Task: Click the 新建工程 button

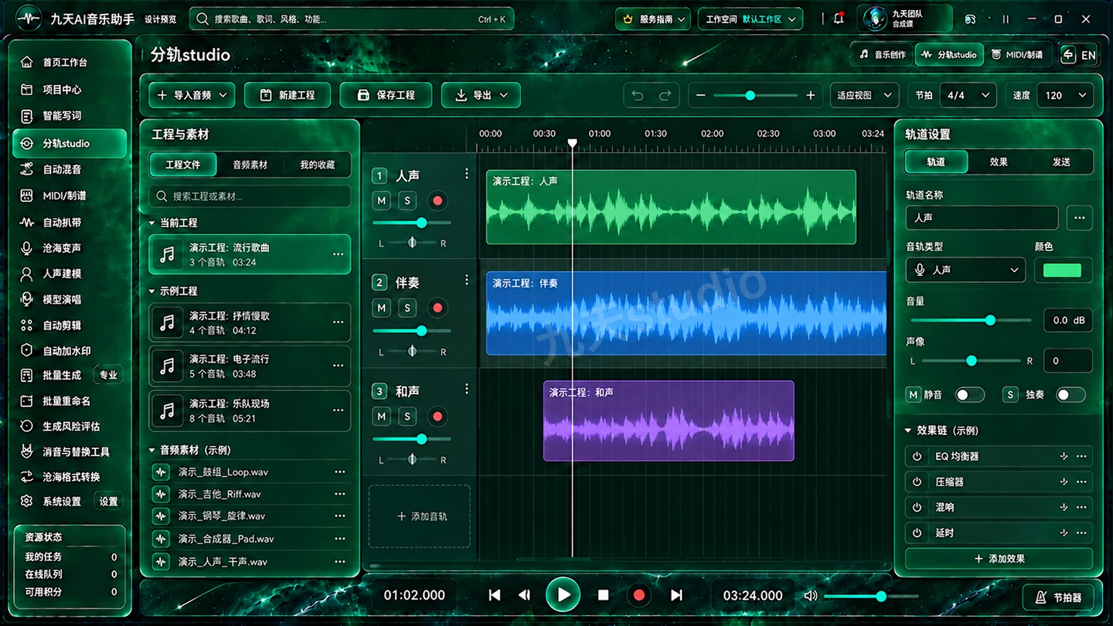Action: pos(288,95)
